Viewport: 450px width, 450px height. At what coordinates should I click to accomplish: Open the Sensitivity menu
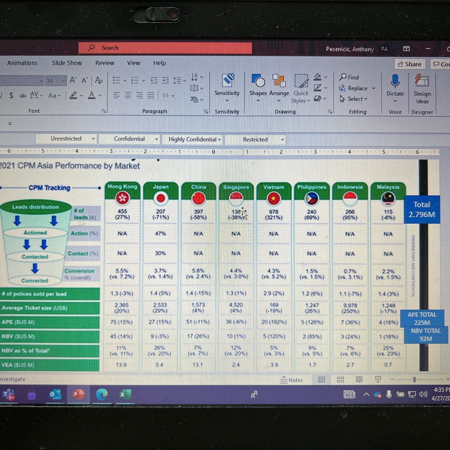[x=227, y=88]
